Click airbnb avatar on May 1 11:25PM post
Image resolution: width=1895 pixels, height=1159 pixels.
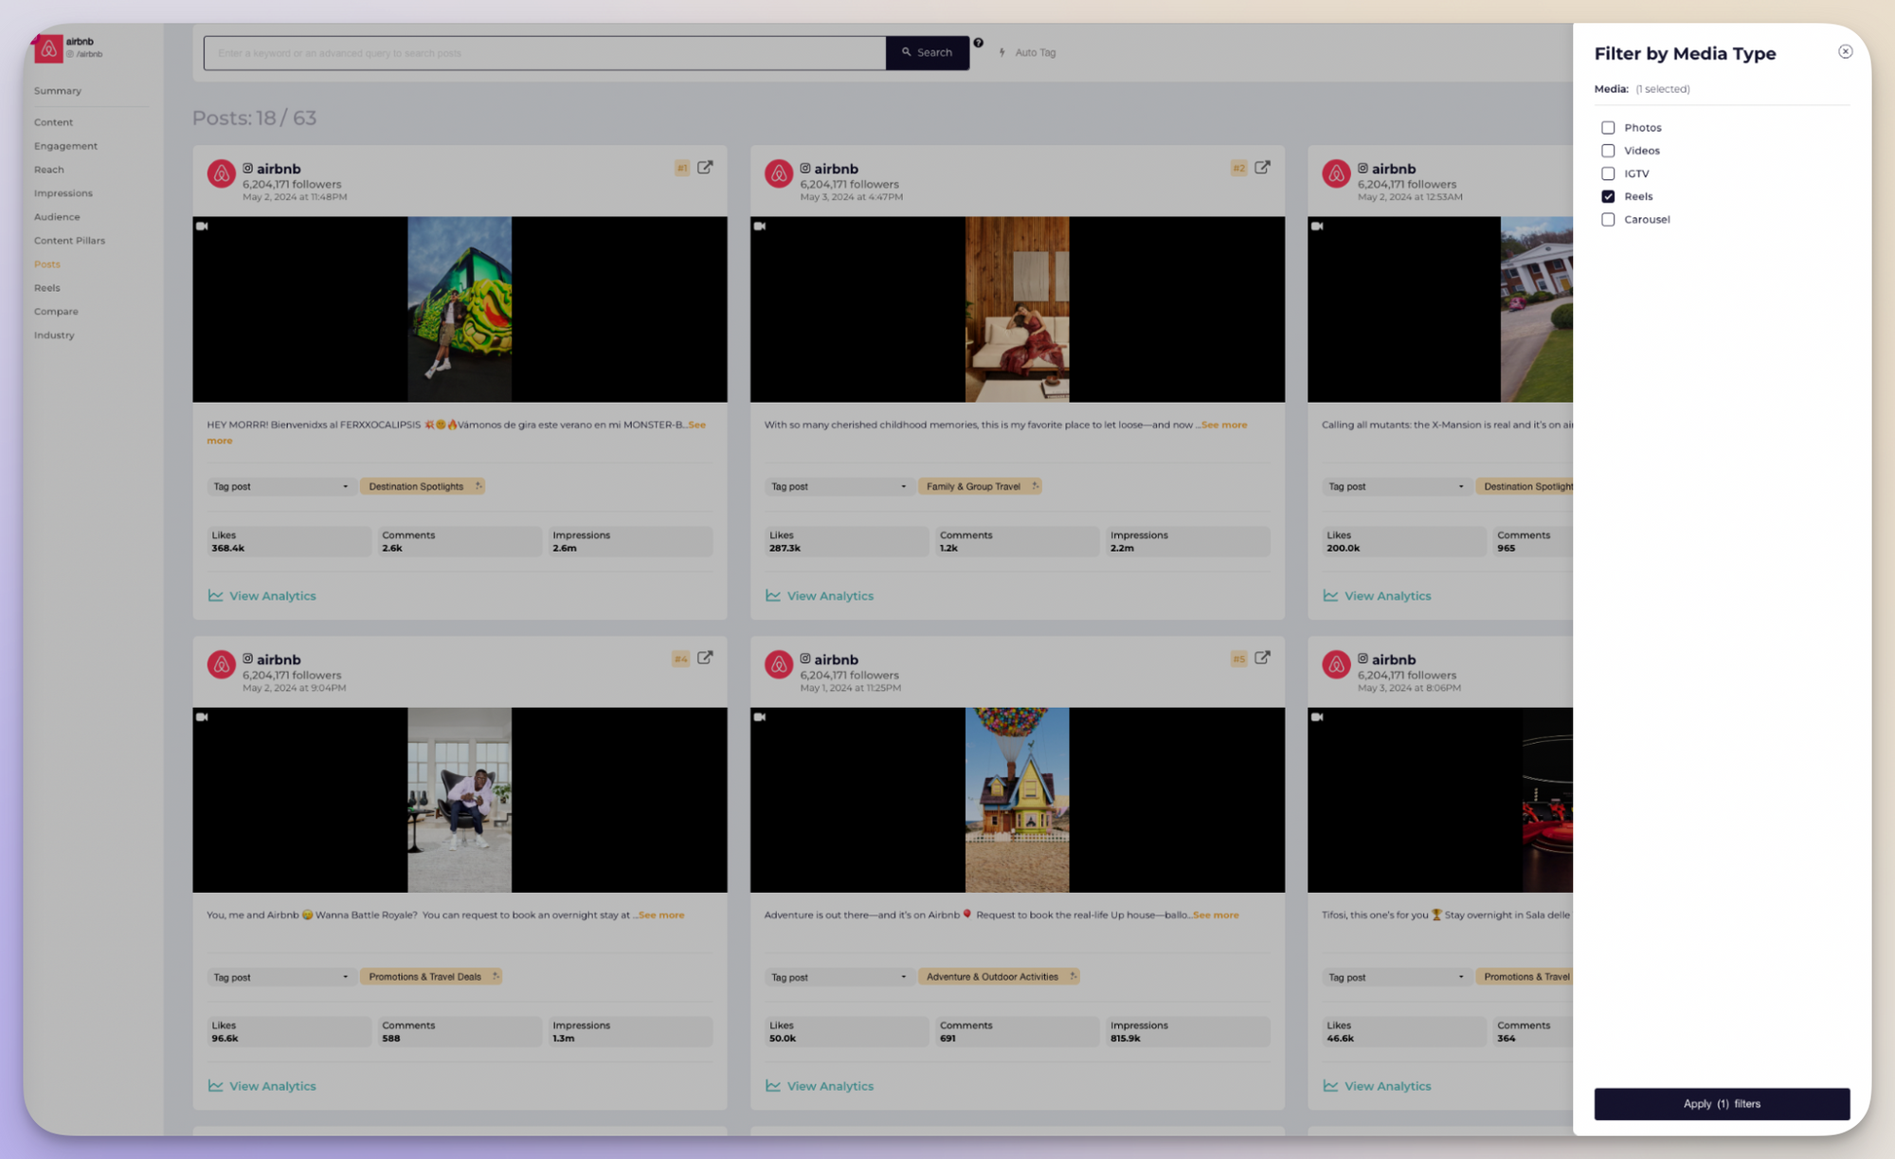point(779,664)
